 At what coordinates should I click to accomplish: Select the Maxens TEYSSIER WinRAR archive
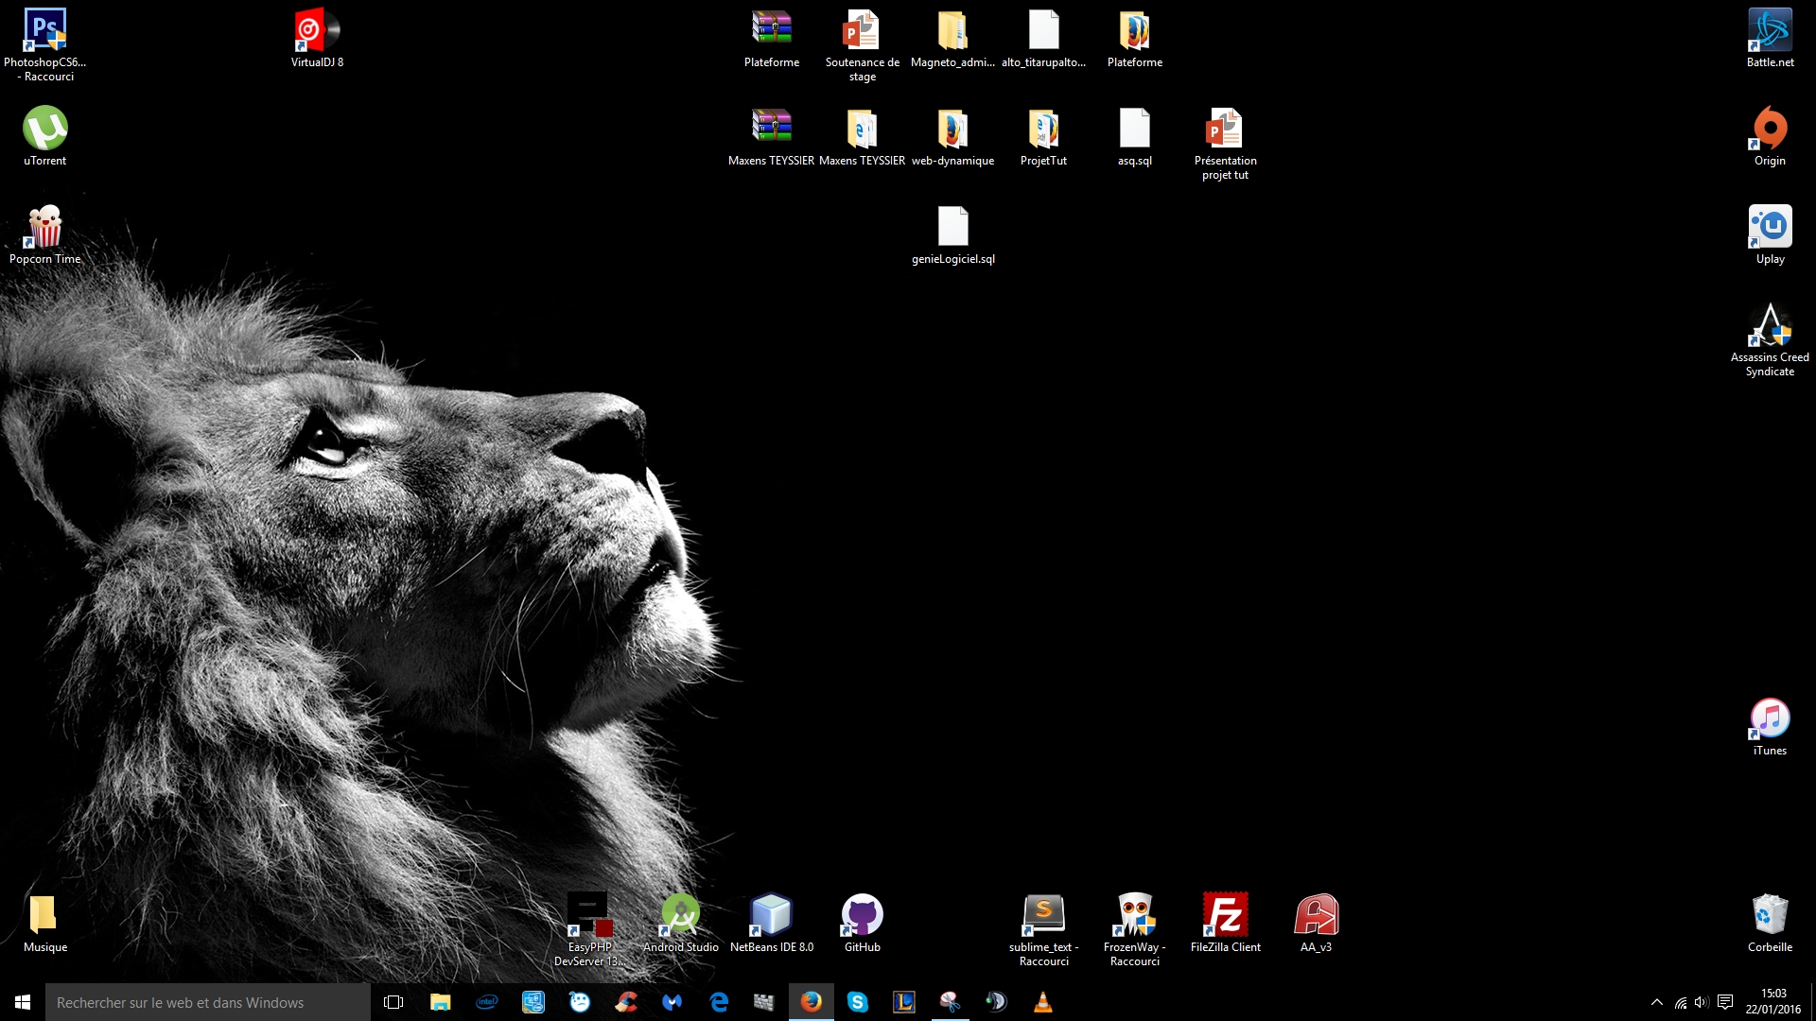click(x=771, y=137)
